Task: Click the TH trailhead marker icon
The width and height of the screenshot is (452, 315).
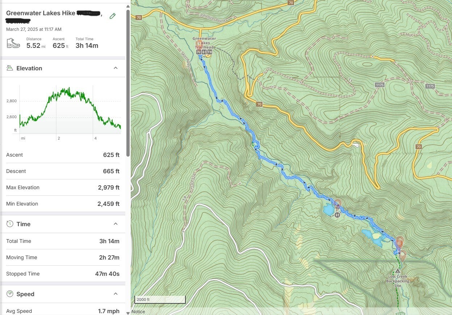Action: [209, 52]
